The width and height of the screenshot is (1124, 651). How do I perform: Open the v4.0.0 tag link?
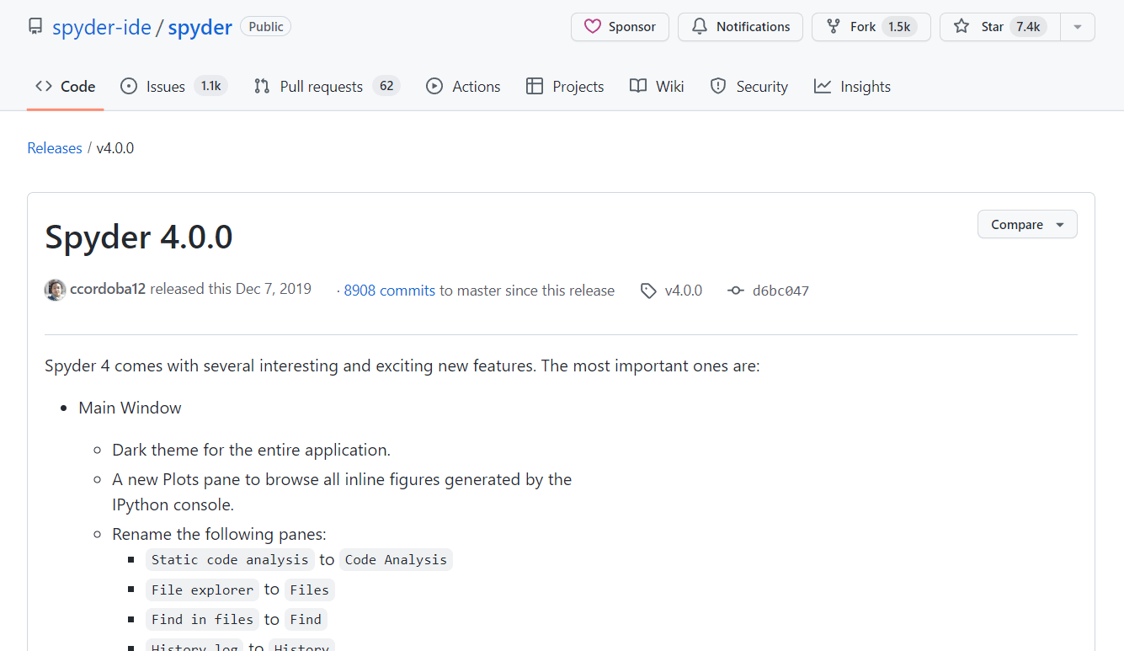(x=684, y=291)
